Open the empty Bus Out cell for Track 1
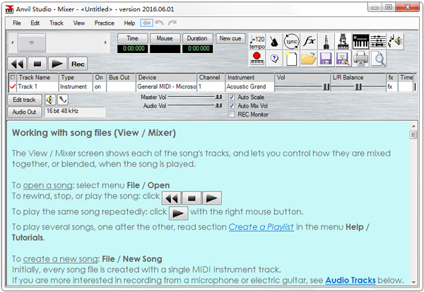The height and width of the screenshot is (292, 424). (x=121, y=86)
